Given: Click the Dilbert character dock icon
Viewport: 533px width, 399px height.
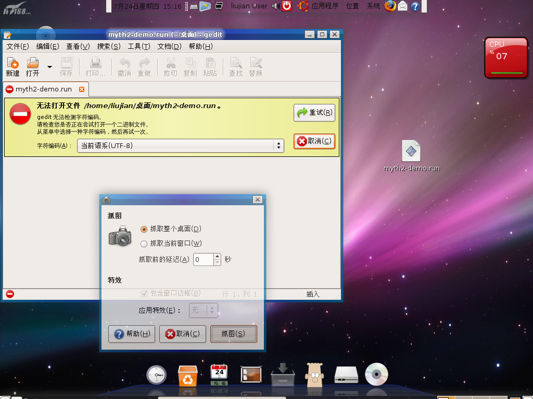Looking at the screenshot, I should point(314,375).
